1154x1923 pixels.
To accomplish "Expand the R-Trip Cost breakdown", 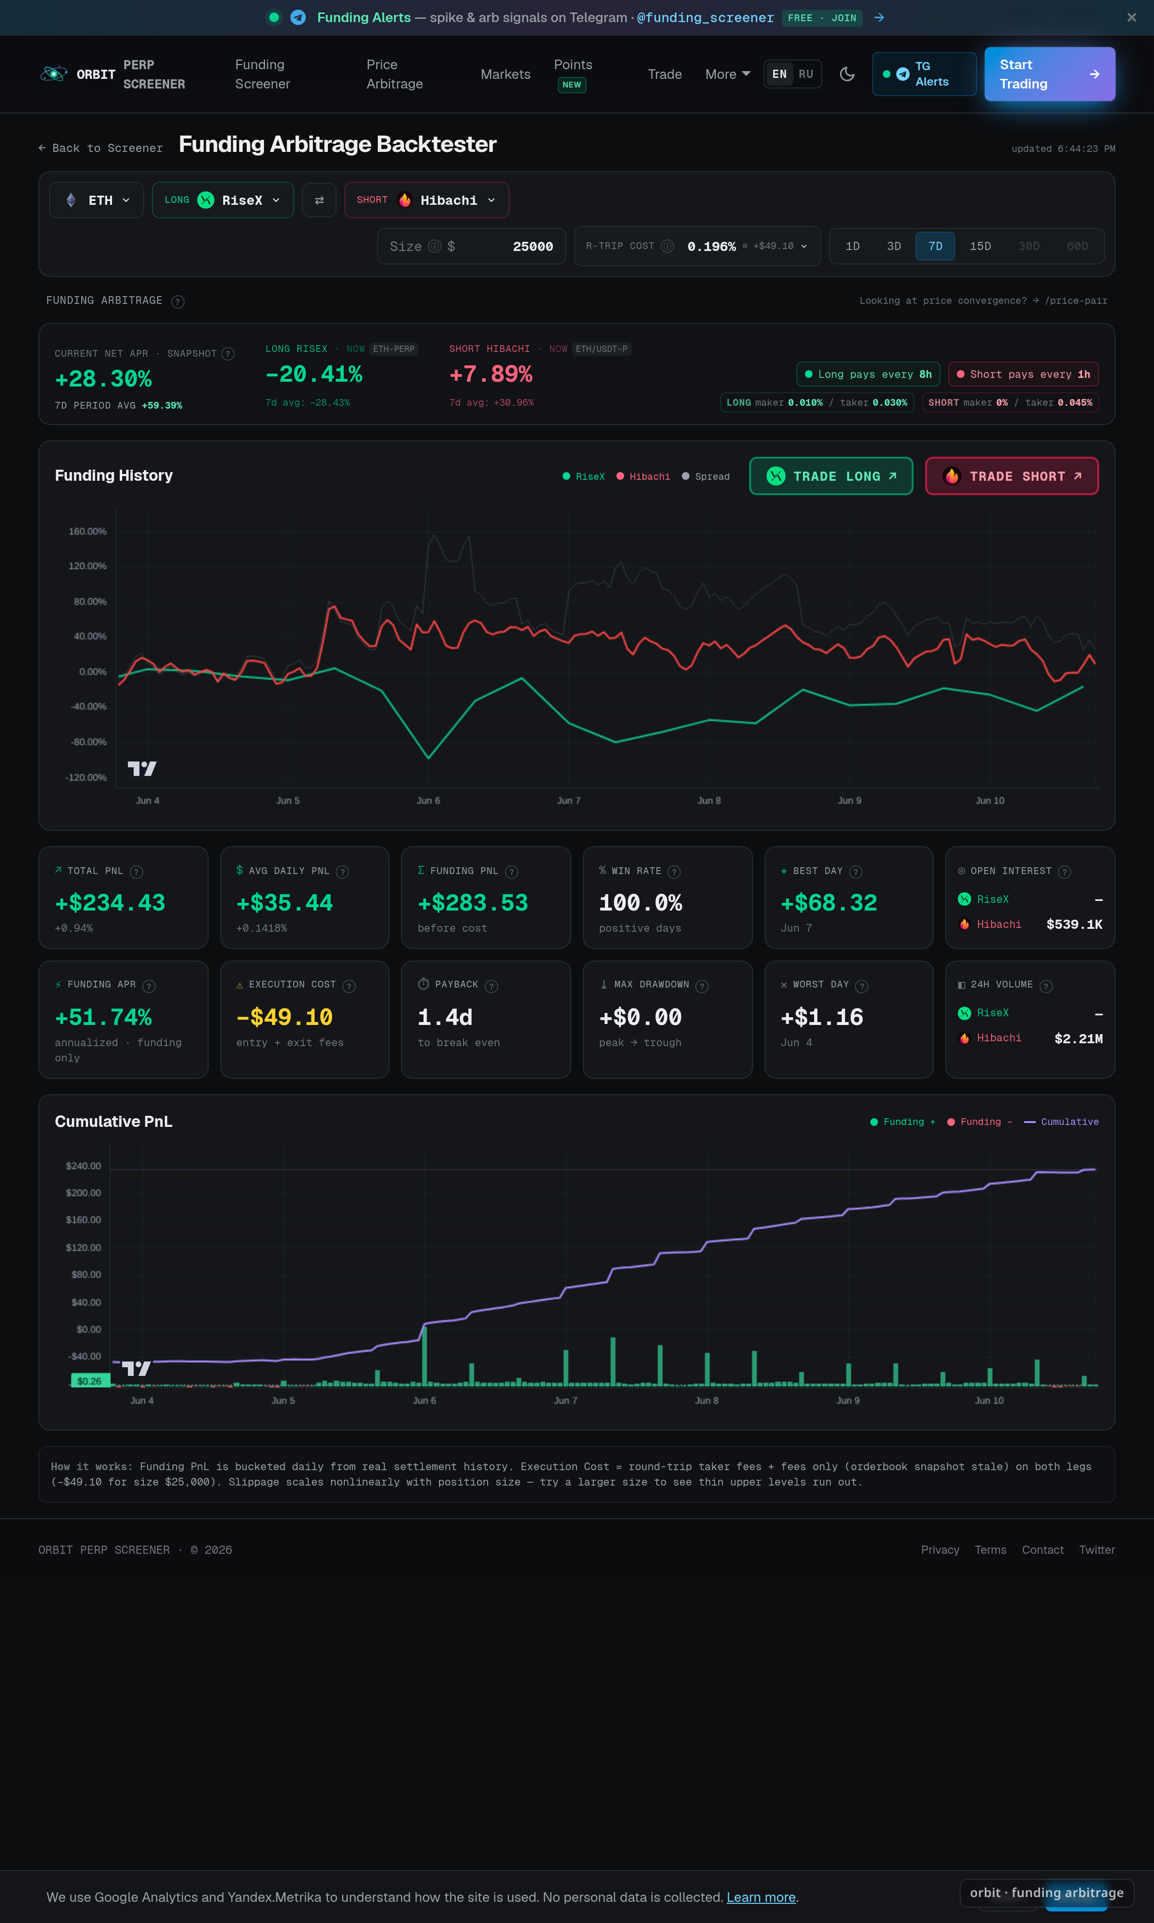I will click(x=804, y=247).
